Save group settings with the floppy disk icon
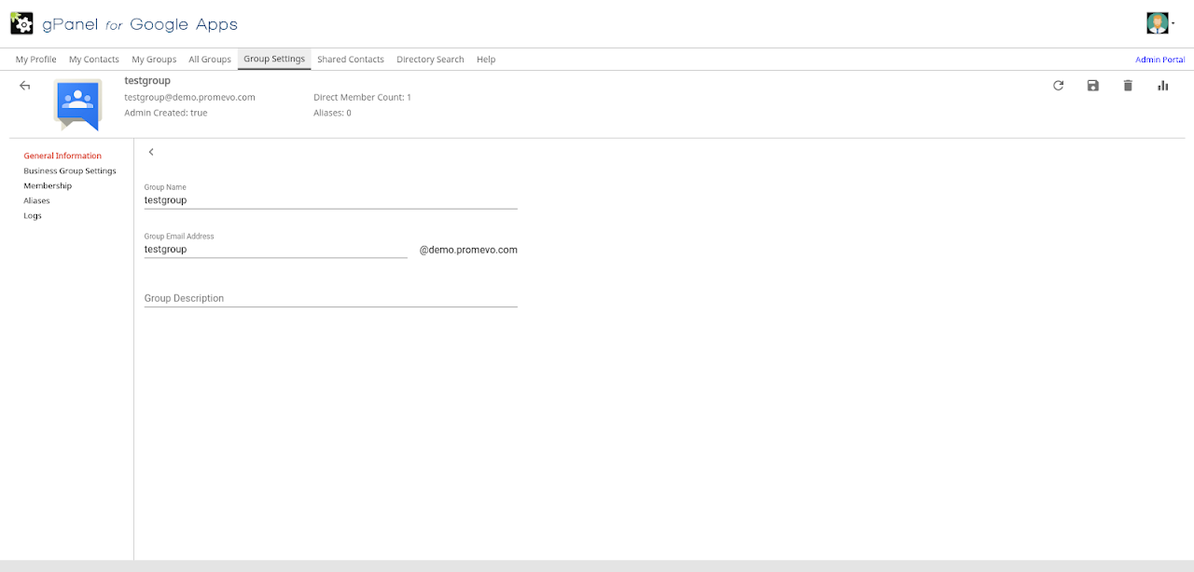Viewport: 1194px width, 572px height. pyautogui.click(x=1093, y=86)
